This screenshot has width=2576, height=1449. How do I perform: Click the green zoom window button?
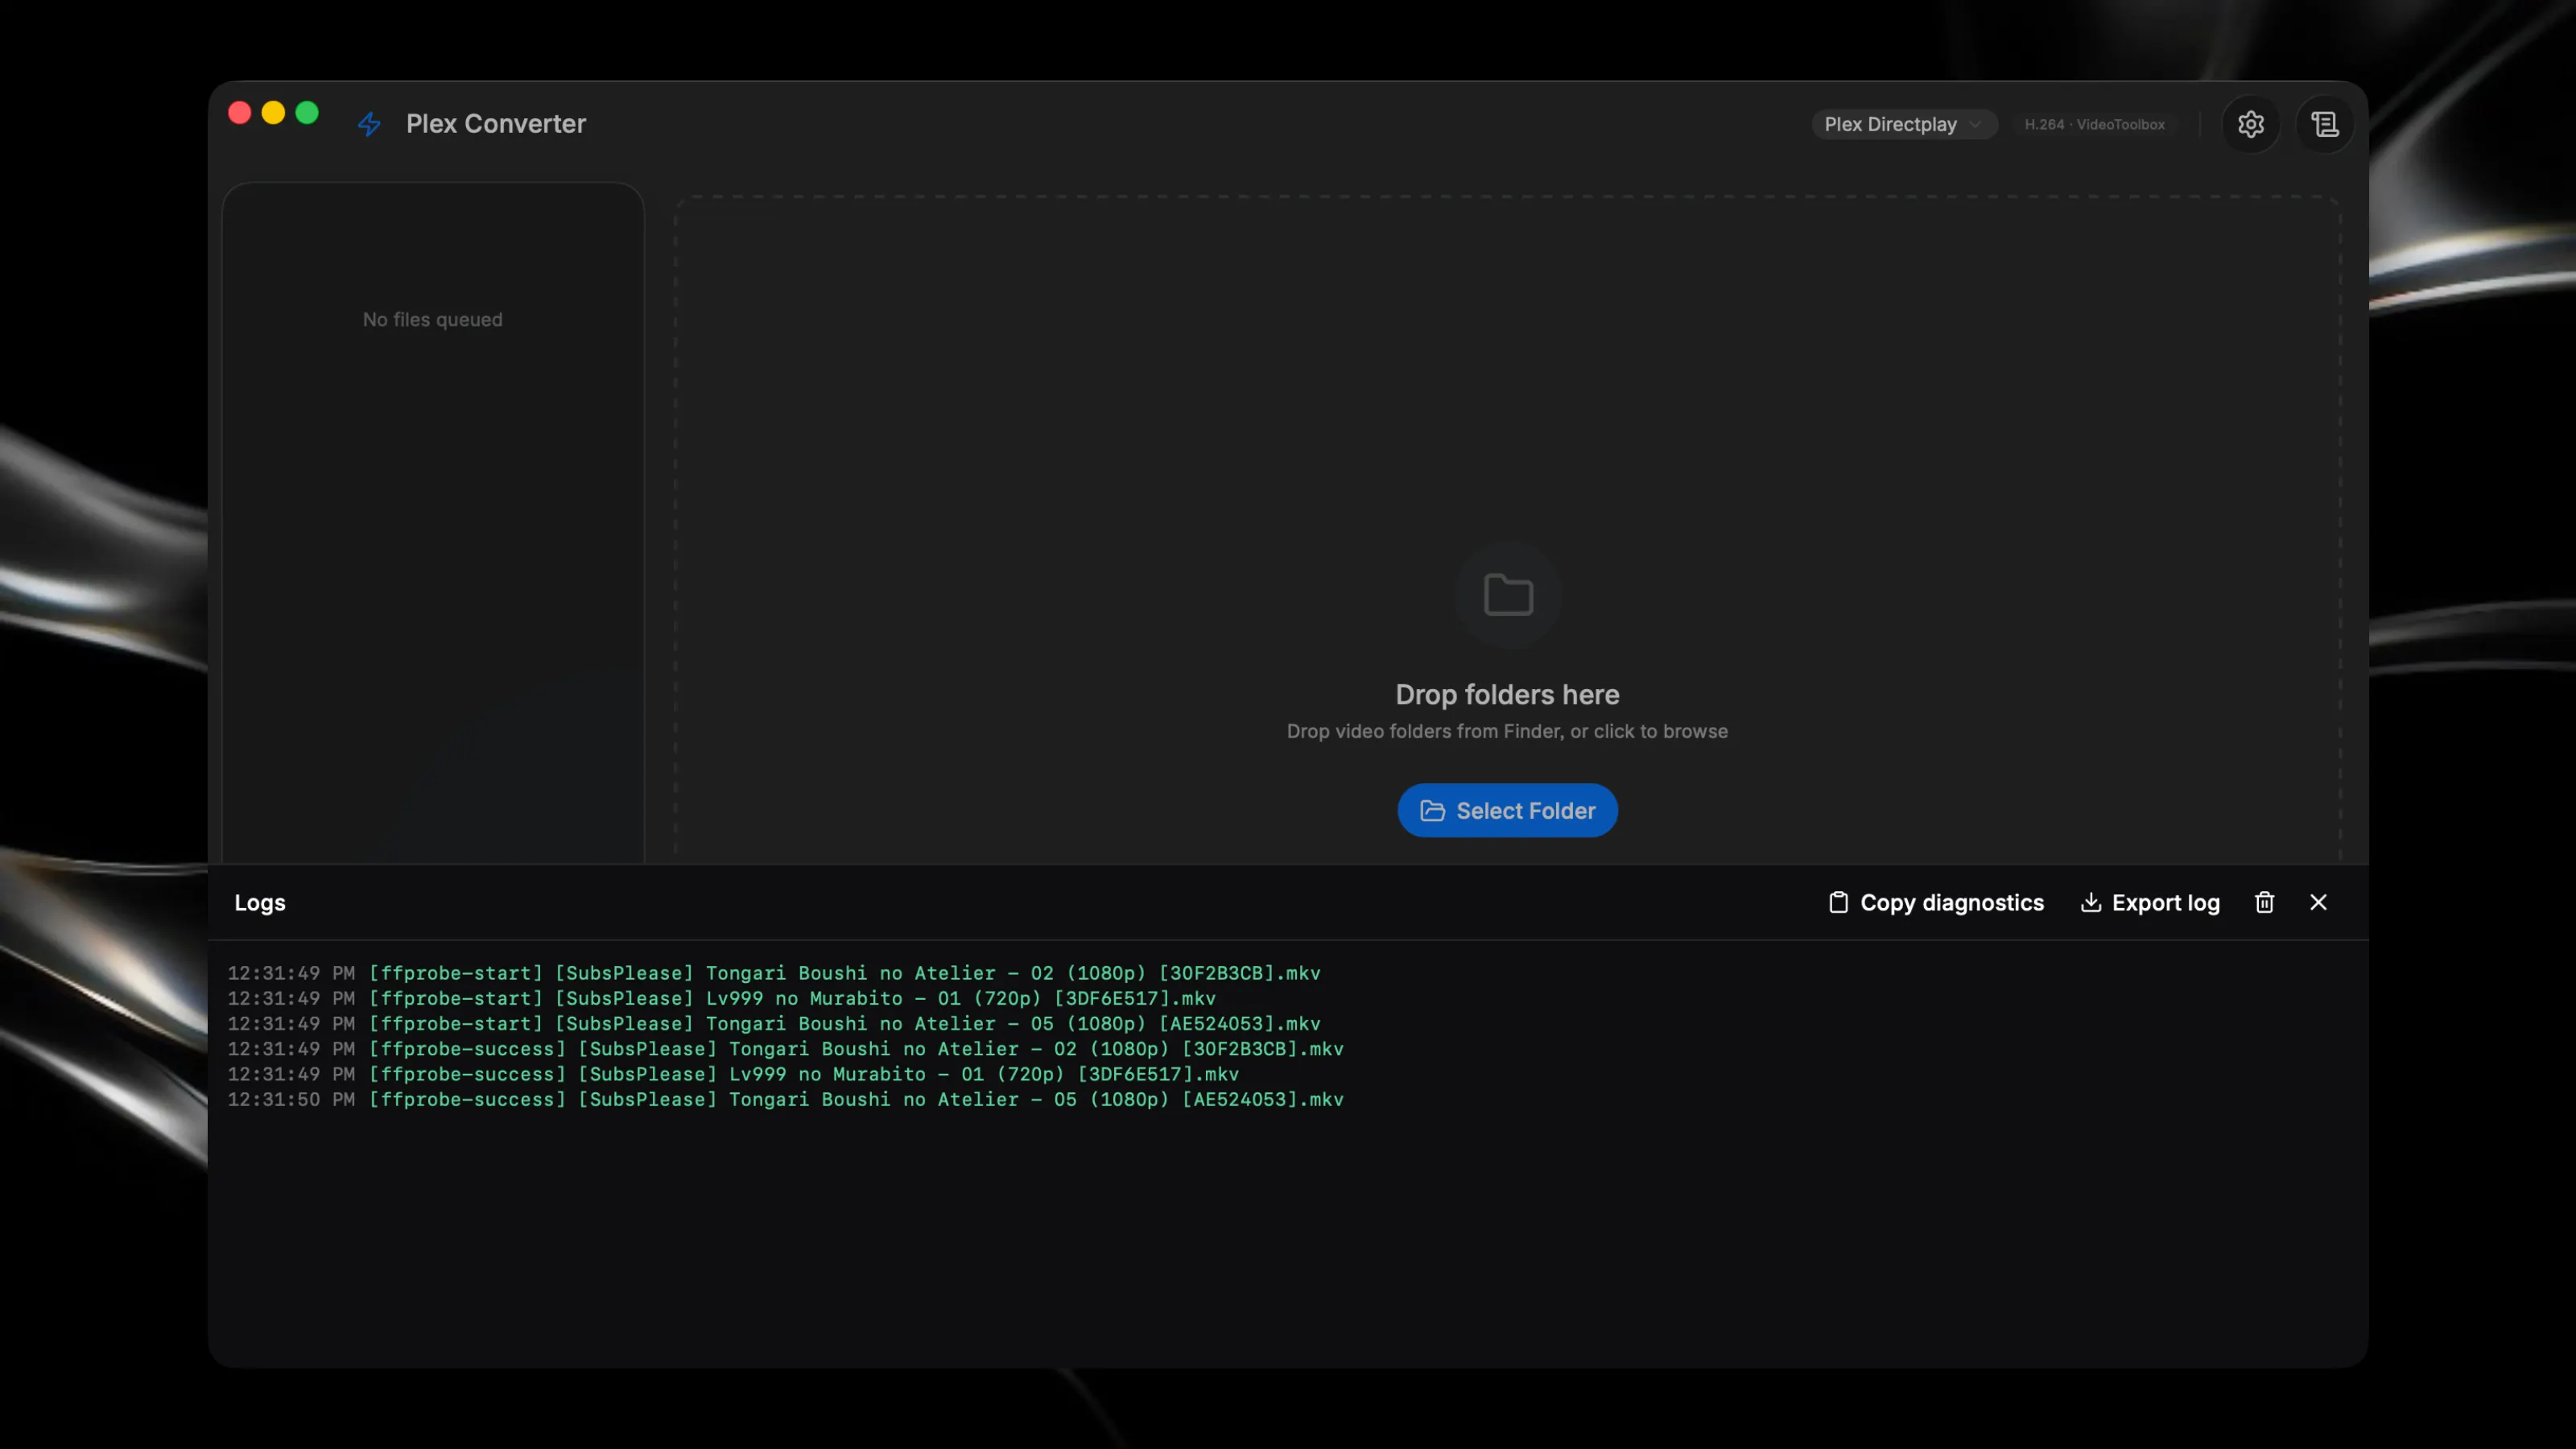(x=307, y=113)
